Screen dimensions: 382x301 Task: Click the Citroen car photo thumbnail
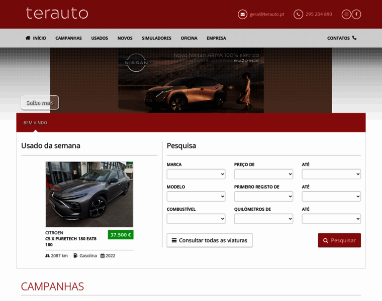[x=89, y=195]
